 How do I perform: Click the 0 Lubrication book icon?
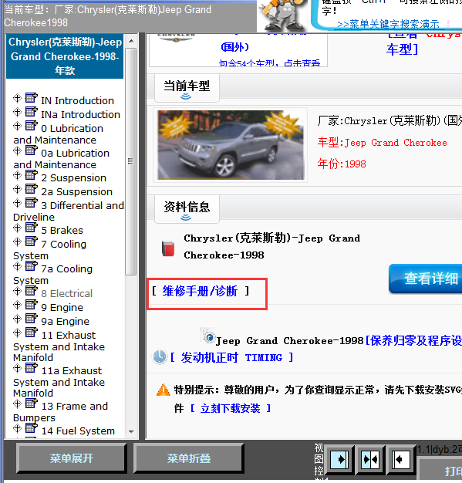coord(31,125)
